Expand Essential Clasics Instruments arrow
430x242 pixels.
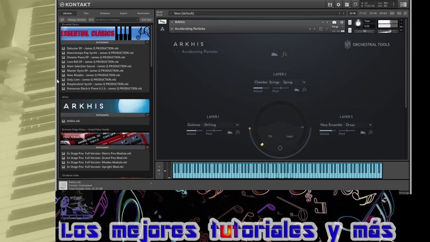(x=147, y=42)
